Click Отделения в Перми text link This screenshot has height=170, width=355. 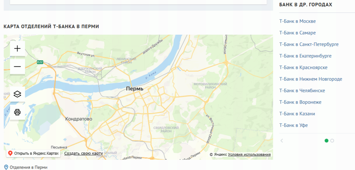[x=29, y=168]
